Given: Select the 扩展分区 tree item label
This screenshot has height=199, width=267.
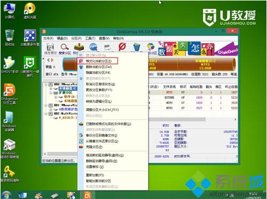Looking at the screenshot, I should [x=65, y=93].
